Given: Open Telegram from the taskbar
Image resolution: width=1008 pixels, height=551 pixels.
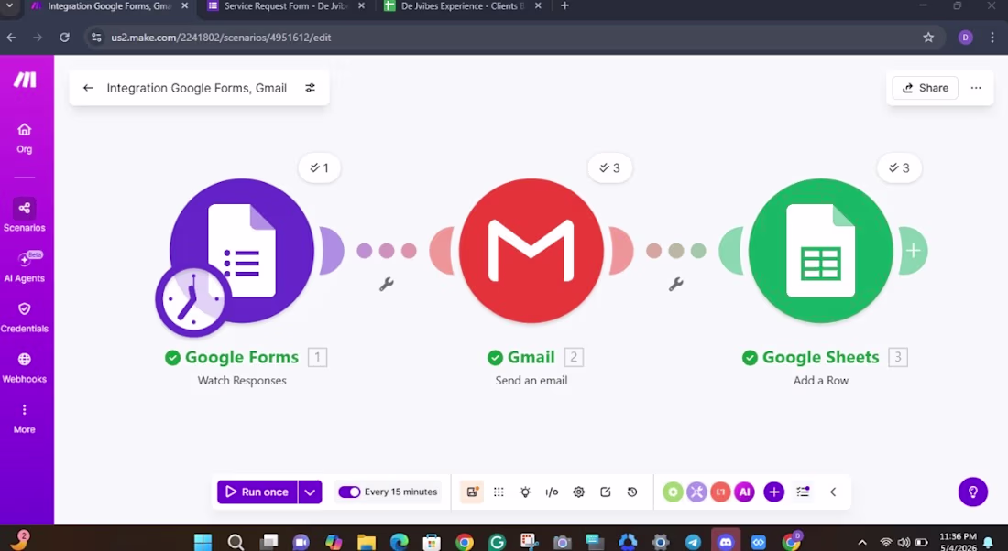Looking at the screenshot, I should click(x=693, y=542).
